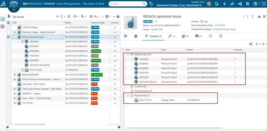Go to previous issue with left chevron
Image resolution: width=267 pixels, height=131 pixels.
coord(244,16)
